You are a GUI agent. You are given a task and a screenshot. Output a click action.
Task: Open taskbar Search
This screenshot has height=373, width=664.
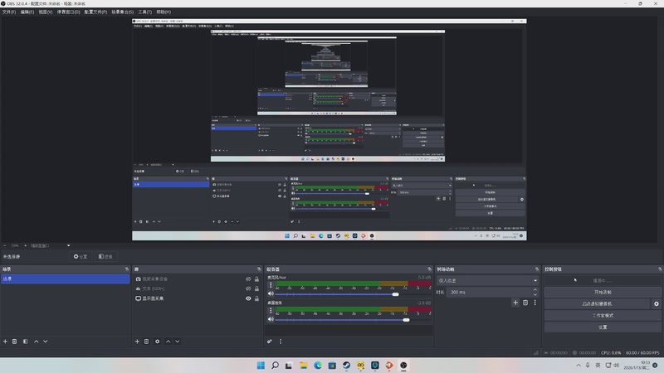tap(276, 366)
